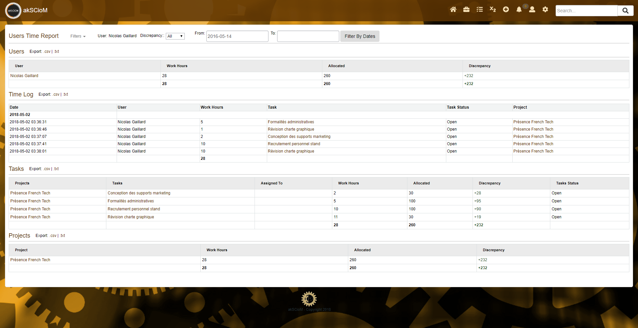638x328 pixels.
Task: Click discrepancy +95 in Tasks table
Action: 478,201
